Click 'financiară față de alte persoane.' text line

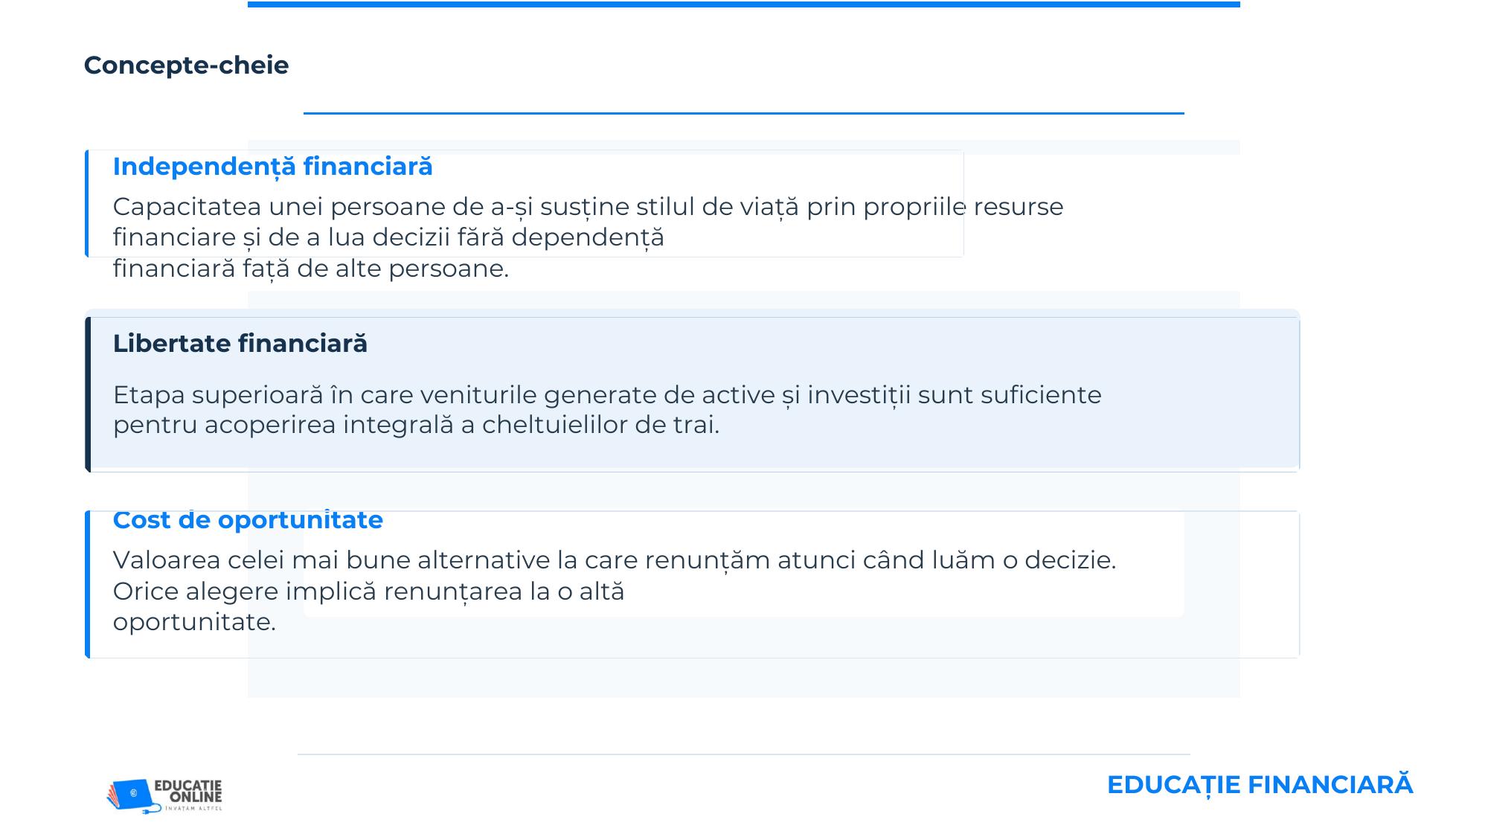coord(311,269)
